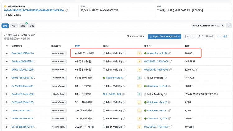
Task: Click Mint To Team method badge
Action: tap(59, 94)
